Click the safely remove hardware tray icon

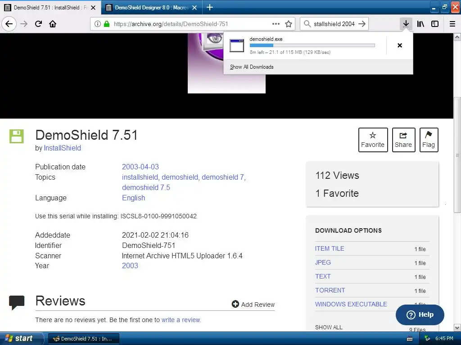427,339
